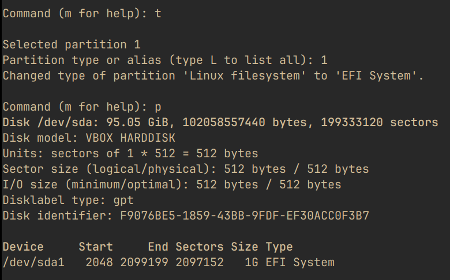The width and height of the screenshot is (450, 280).
Task: Click the 'Size' column header
Action: coord(245,247)
